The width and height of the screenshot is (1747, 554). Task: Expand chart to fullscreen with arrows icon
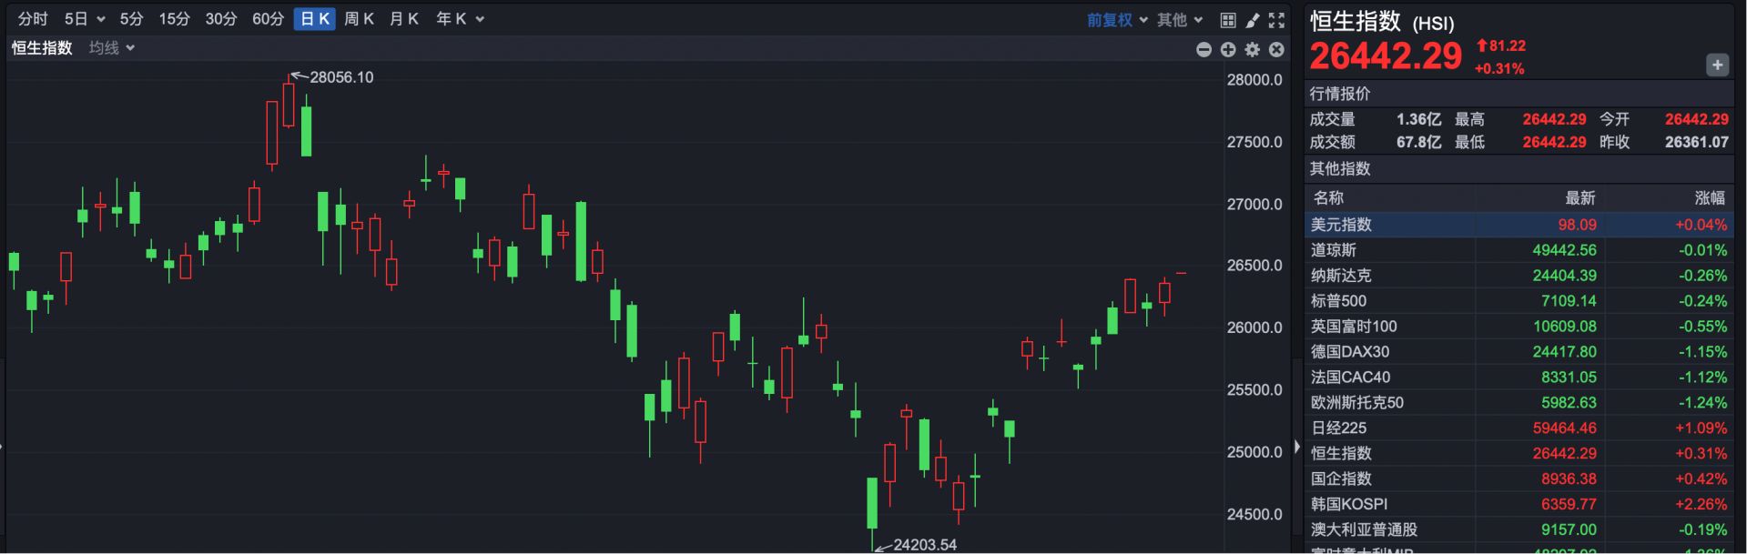[x=1276, y=20]
